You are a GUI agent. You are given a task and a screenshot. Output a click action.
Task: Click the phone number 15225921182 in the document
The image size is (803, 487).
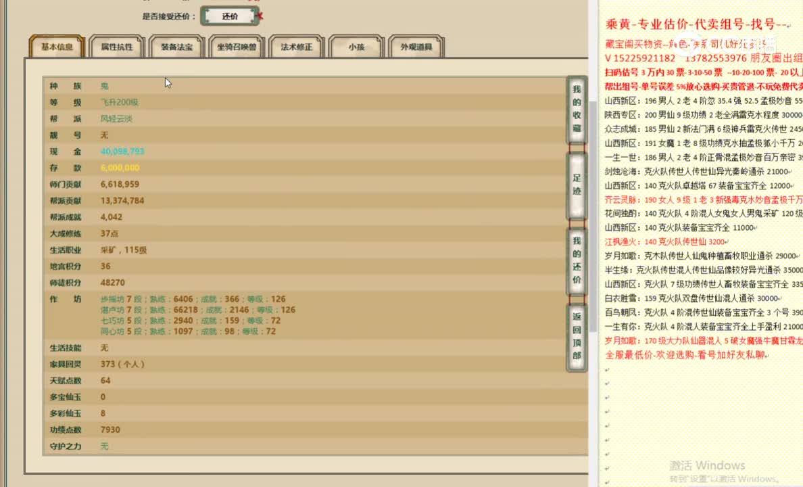pos(644,58)
